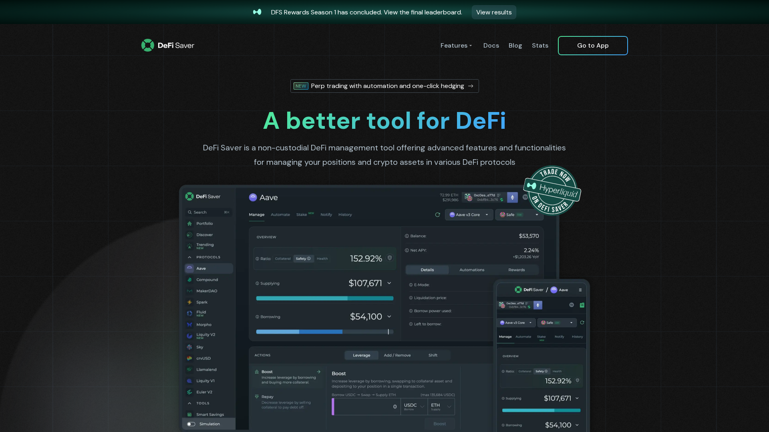Click the Llamalend icon in sidebar

tap(189, 370)
